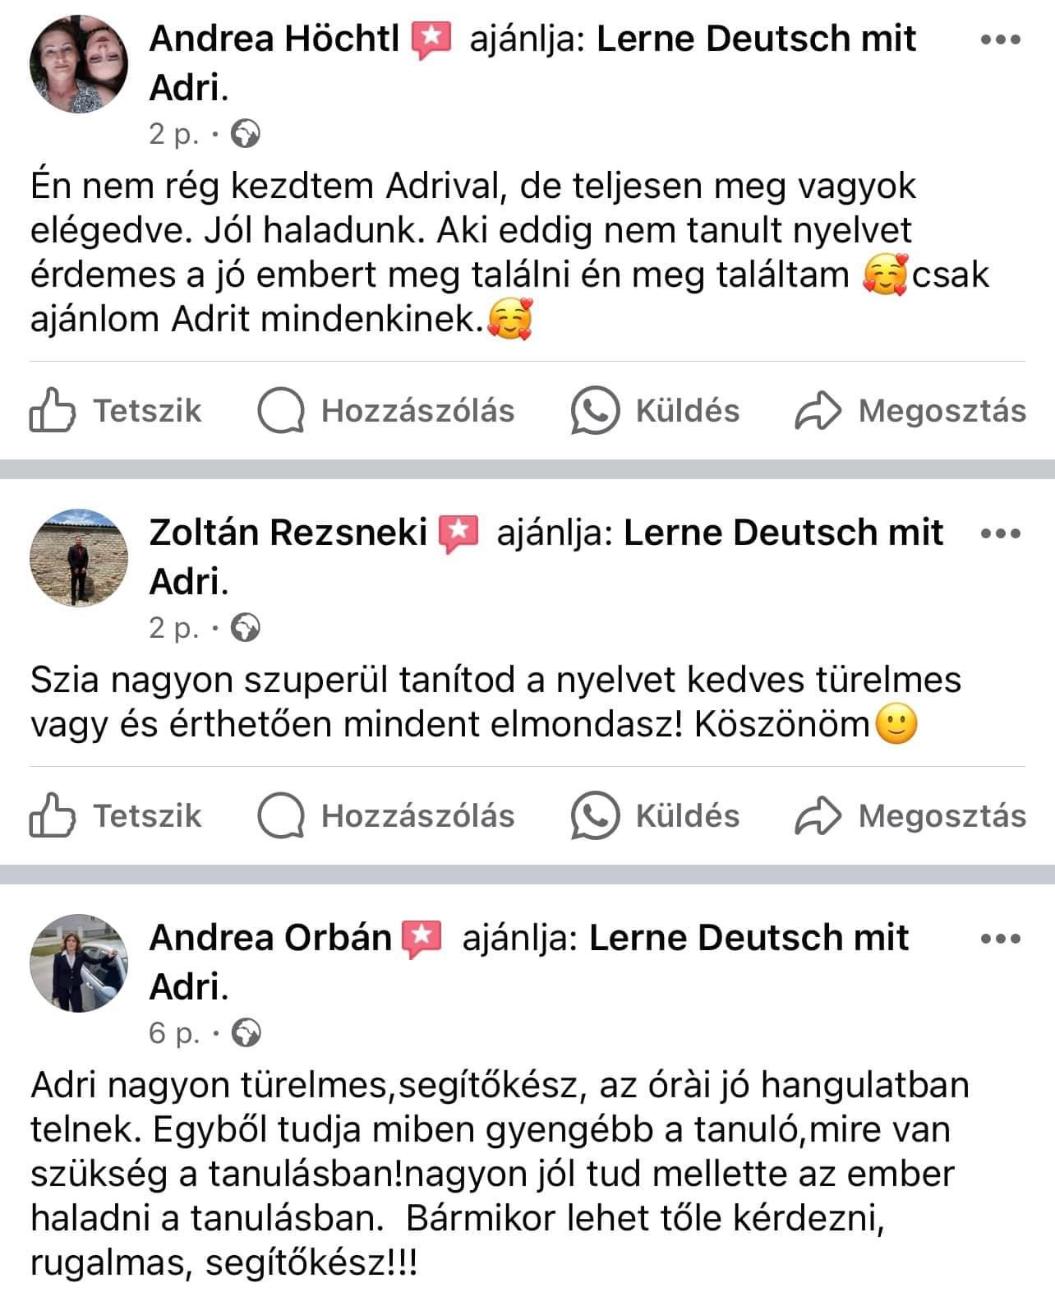Click Andrea Orbán's profile picture
The width and height of the screenshot is (1055, 1297).
coord(79,962)
